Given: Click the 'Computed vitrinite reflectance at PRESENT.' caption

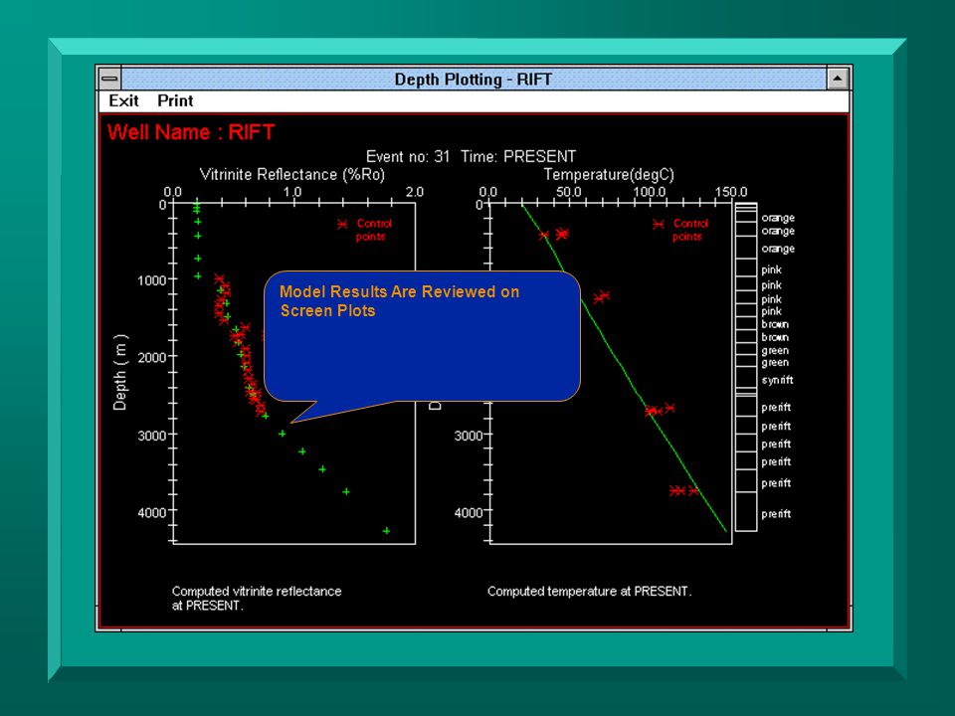Looking at the screenshot, I should pyautogui.click(x=257, y=598).
